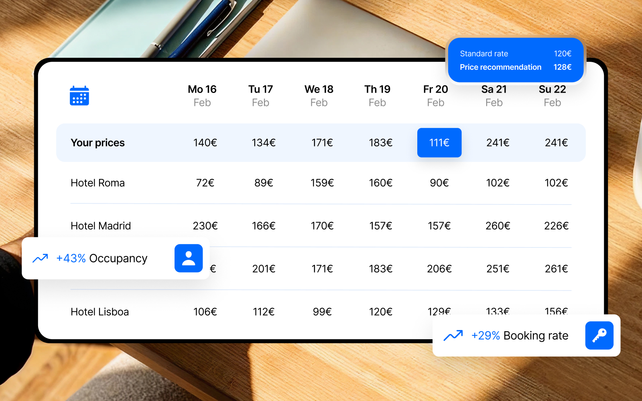
Task: Click the blue person icon on Occupancy card
Action: click(x=189, y=258)
